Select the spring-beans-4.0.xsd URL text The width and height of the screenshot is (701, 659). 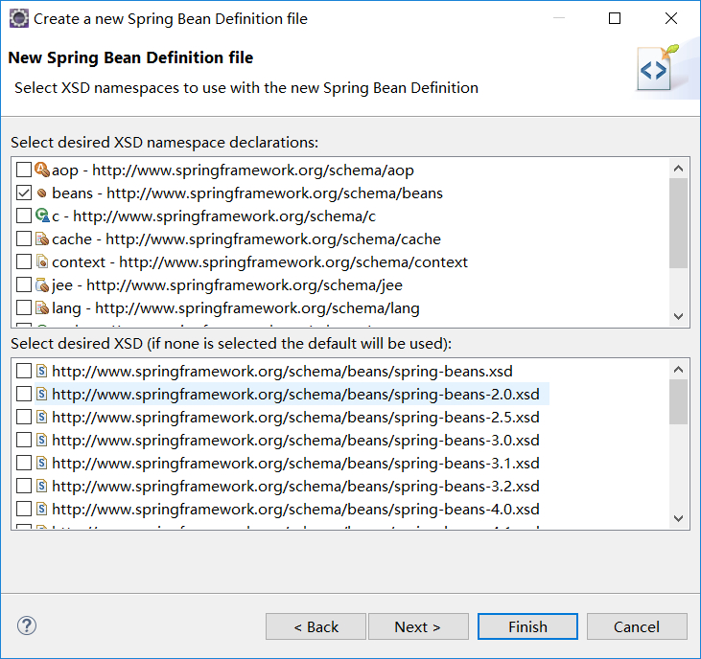(295, 510)
